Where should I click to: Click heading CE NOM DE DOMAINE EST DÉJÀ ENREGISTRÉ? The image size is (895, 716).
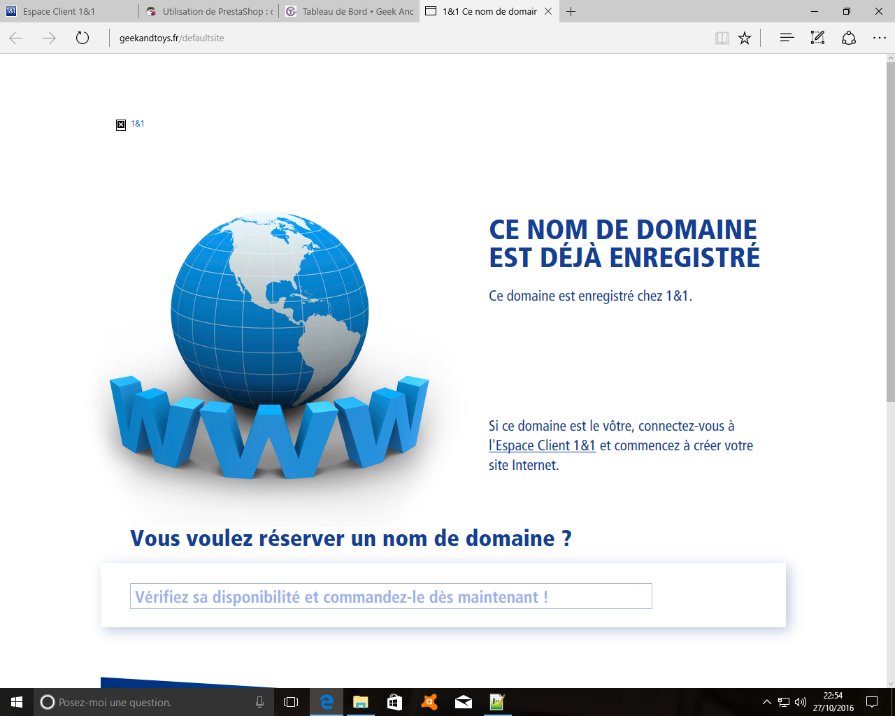[624, 243]
